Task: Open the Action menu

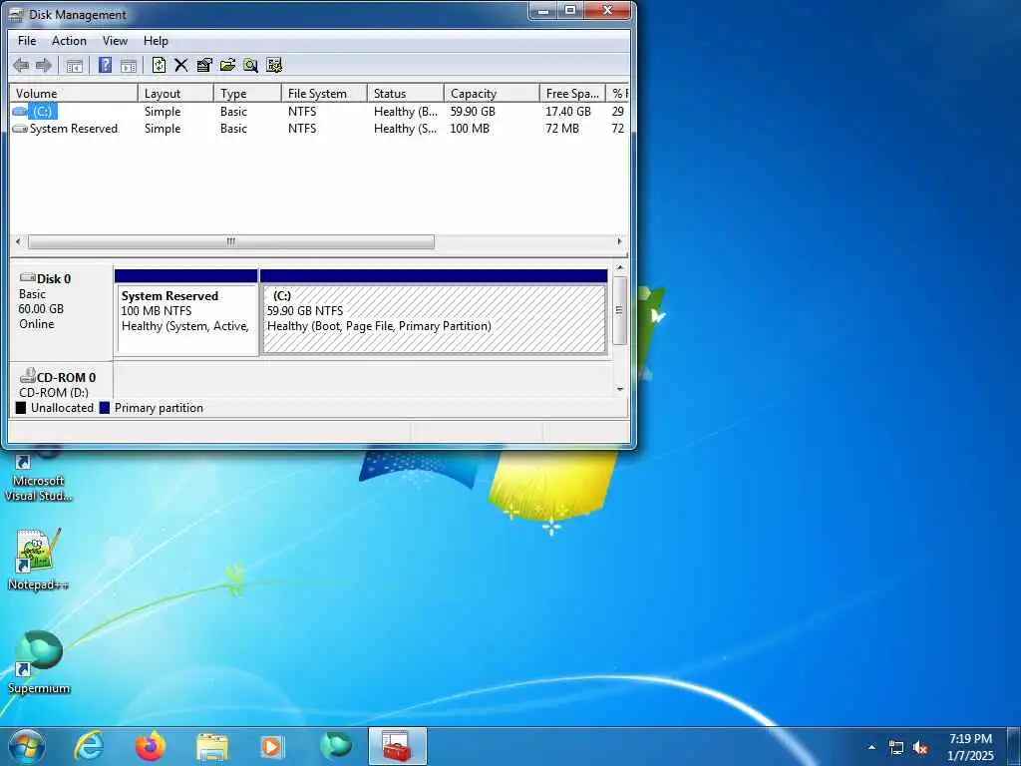Action: click(x=69, y=40)
